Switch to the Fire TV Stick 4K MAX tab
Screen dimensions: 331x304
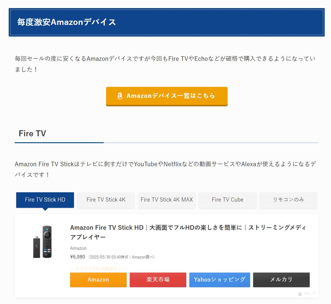coord(167,200)
